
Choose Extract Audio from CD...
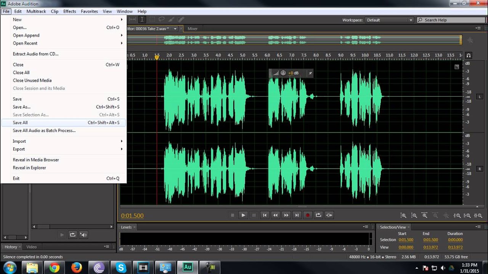[63, 54]
